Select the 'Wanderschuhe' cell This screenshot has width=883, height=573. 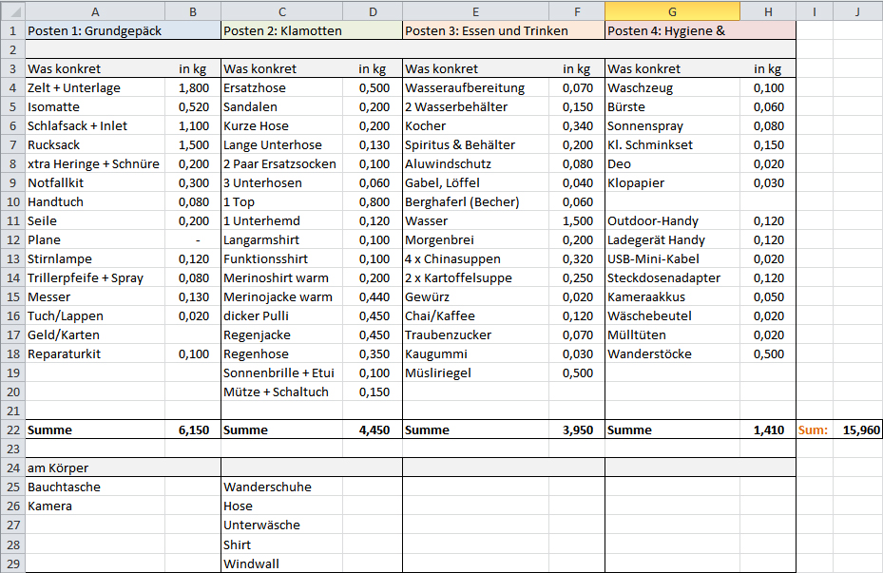coord(281,487)
